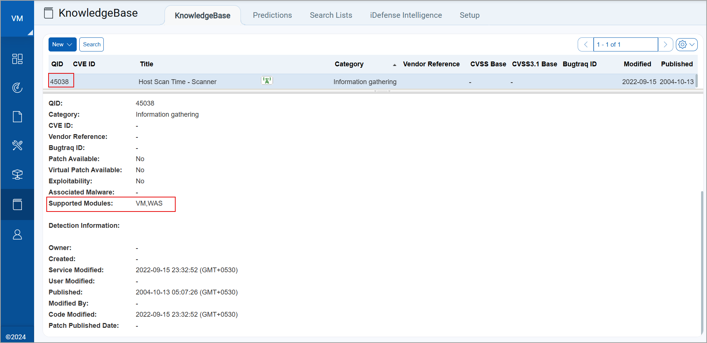The width and height of the screenshot is (707, 343).
Task: Go to next page arrow
Action: pos(665,44)
